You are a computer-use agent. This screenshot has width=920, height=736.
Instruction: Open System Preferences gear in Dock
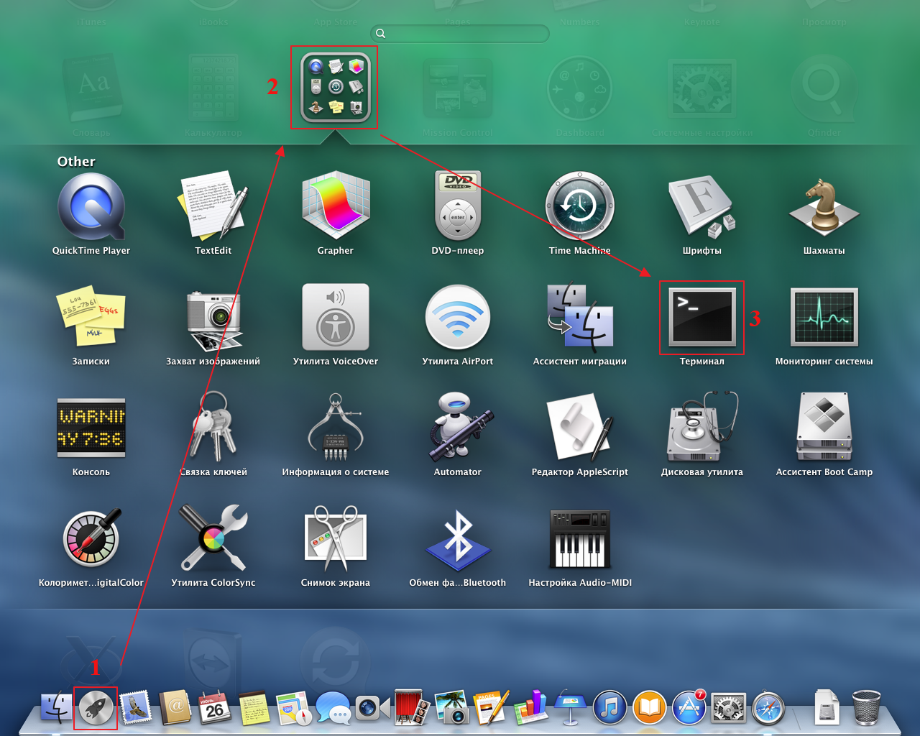click(x=729, y=708)
